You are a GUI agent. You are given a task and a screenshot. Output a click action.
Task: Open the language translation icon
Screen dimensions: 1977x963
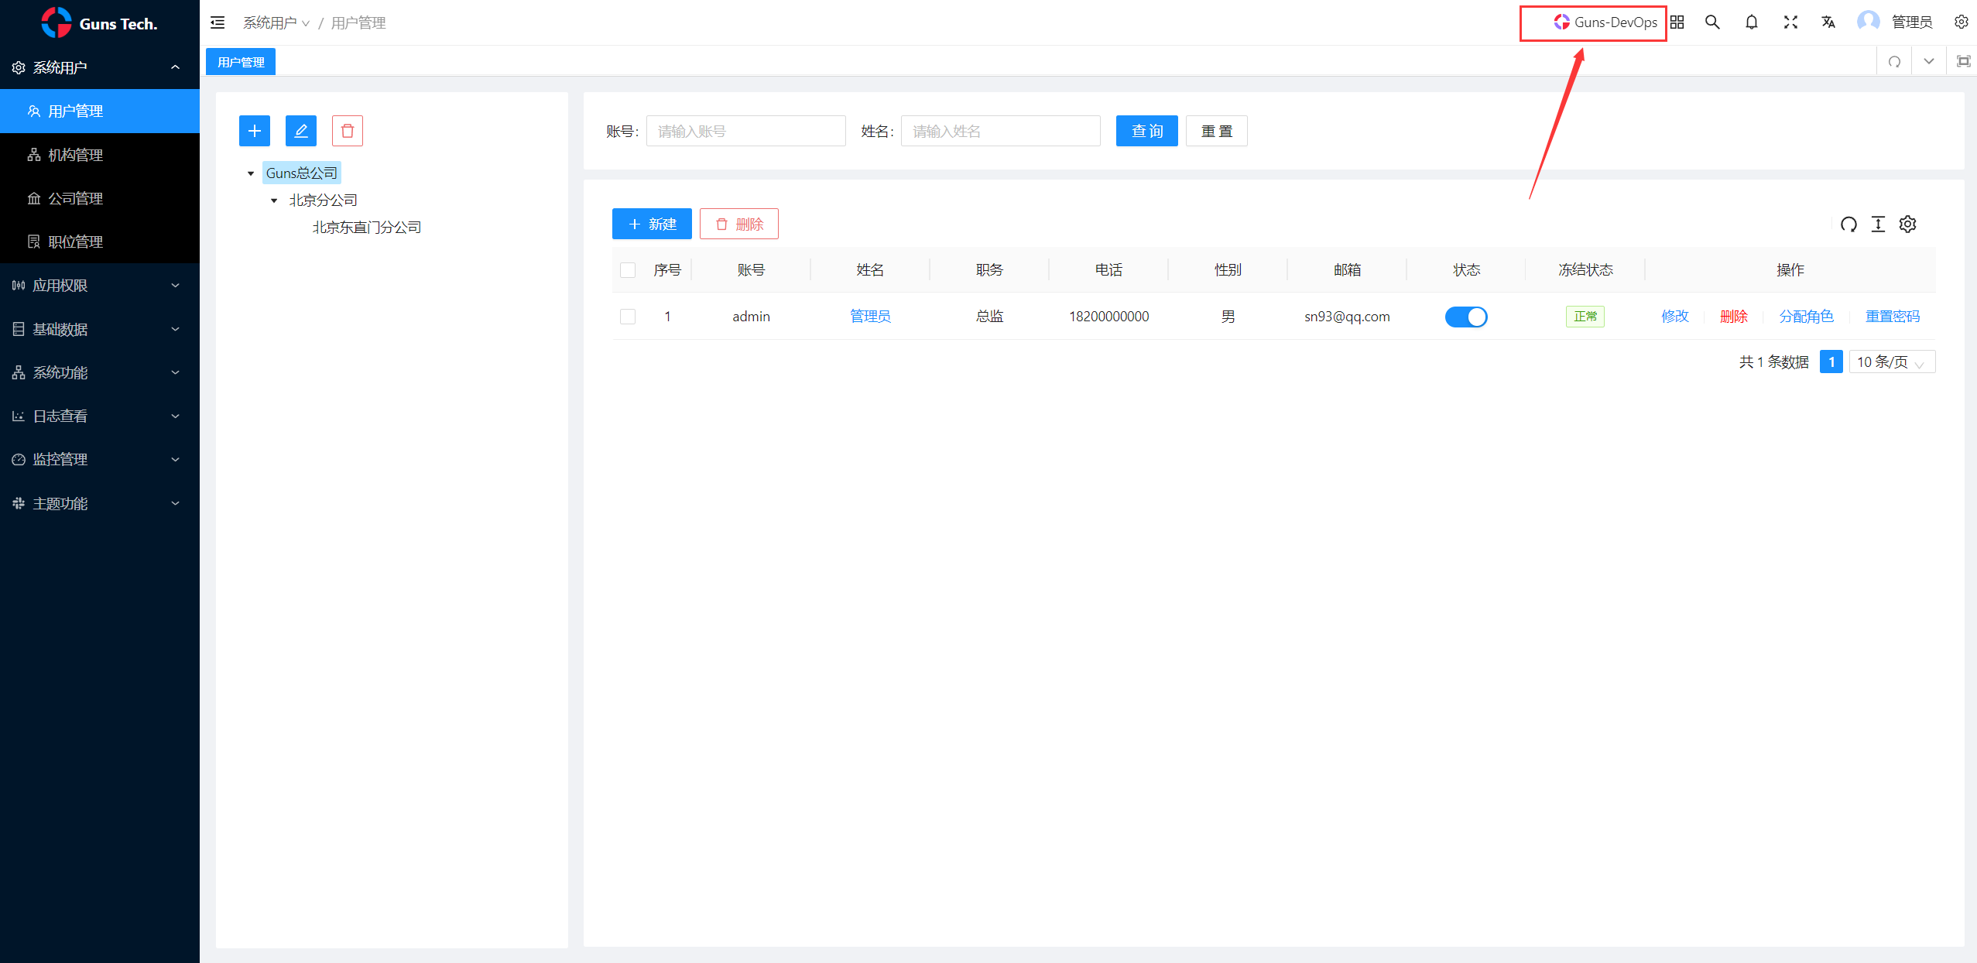[x=1828, y=22]
